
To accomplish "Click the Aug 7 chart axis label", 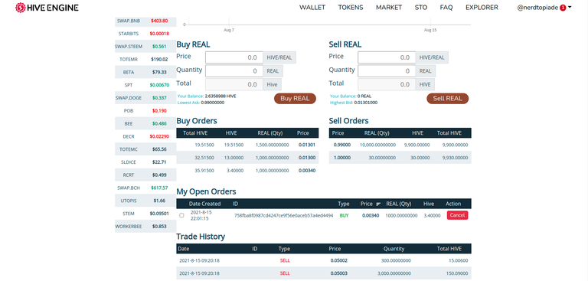I will coord(229,30).
